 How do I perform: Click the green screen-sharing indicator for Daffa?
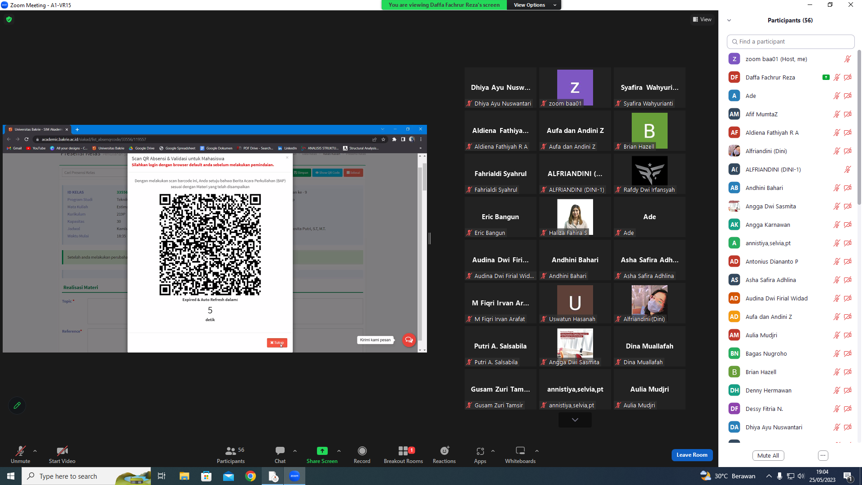826,77
